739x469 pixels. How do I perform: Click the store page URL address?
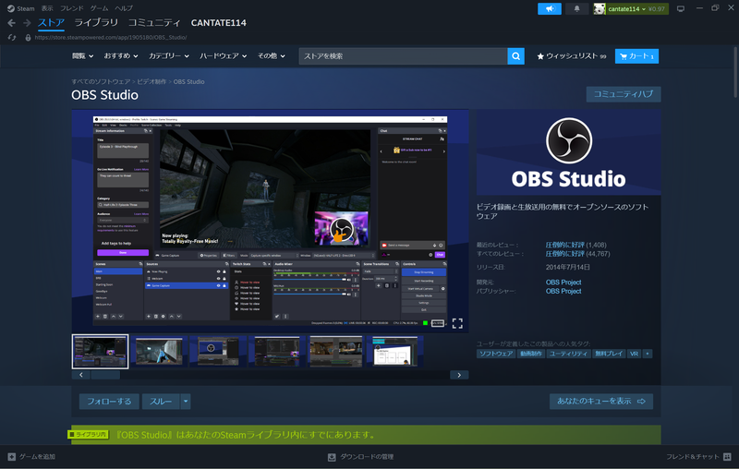click(111, 37)
